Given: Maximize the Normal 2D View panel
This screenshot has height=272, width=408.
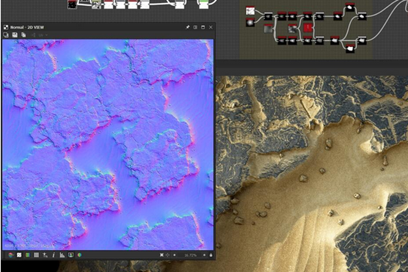Looking at the screenshot, I should pos(203,27).
